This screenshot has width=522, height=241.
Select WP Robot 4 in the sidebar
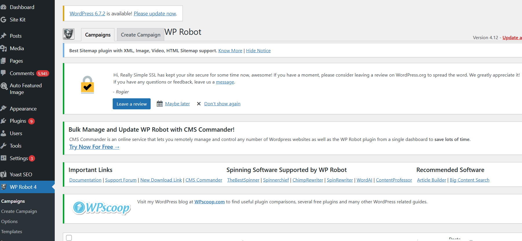click(27, 187)
